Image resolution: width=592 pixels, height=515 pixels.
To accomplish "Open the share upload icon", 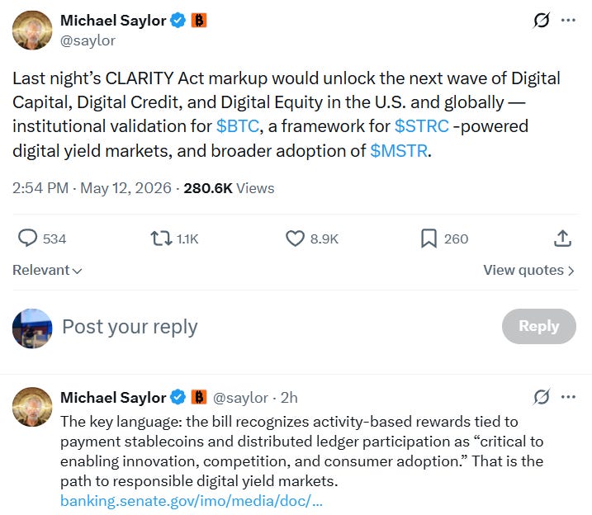I will 562,239.
